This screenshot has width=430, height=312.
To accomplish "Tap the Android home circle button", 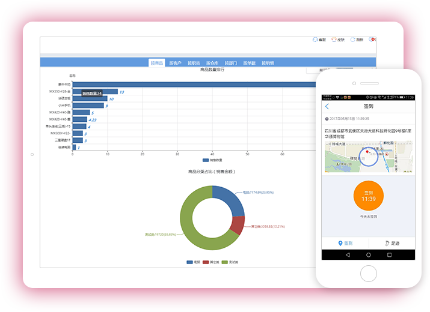I will coord(368,255).
